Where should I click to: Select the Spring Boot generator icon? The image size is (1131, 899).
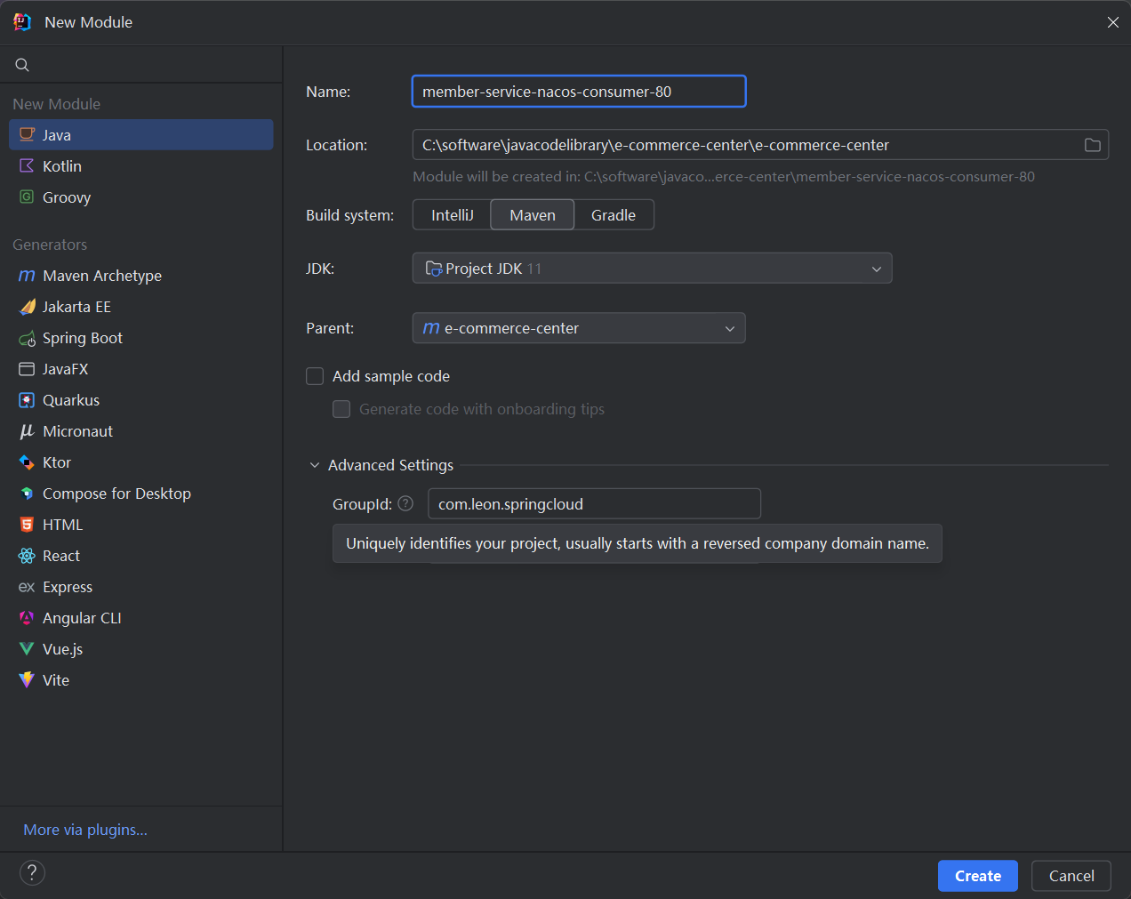coord(27,339)
